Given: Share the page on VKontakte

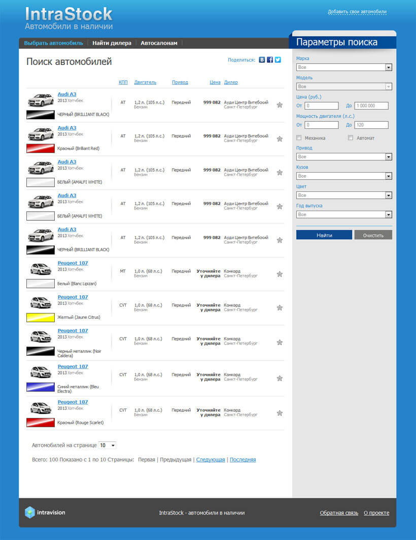Looking at the screenshot, I should pos(262,60).
